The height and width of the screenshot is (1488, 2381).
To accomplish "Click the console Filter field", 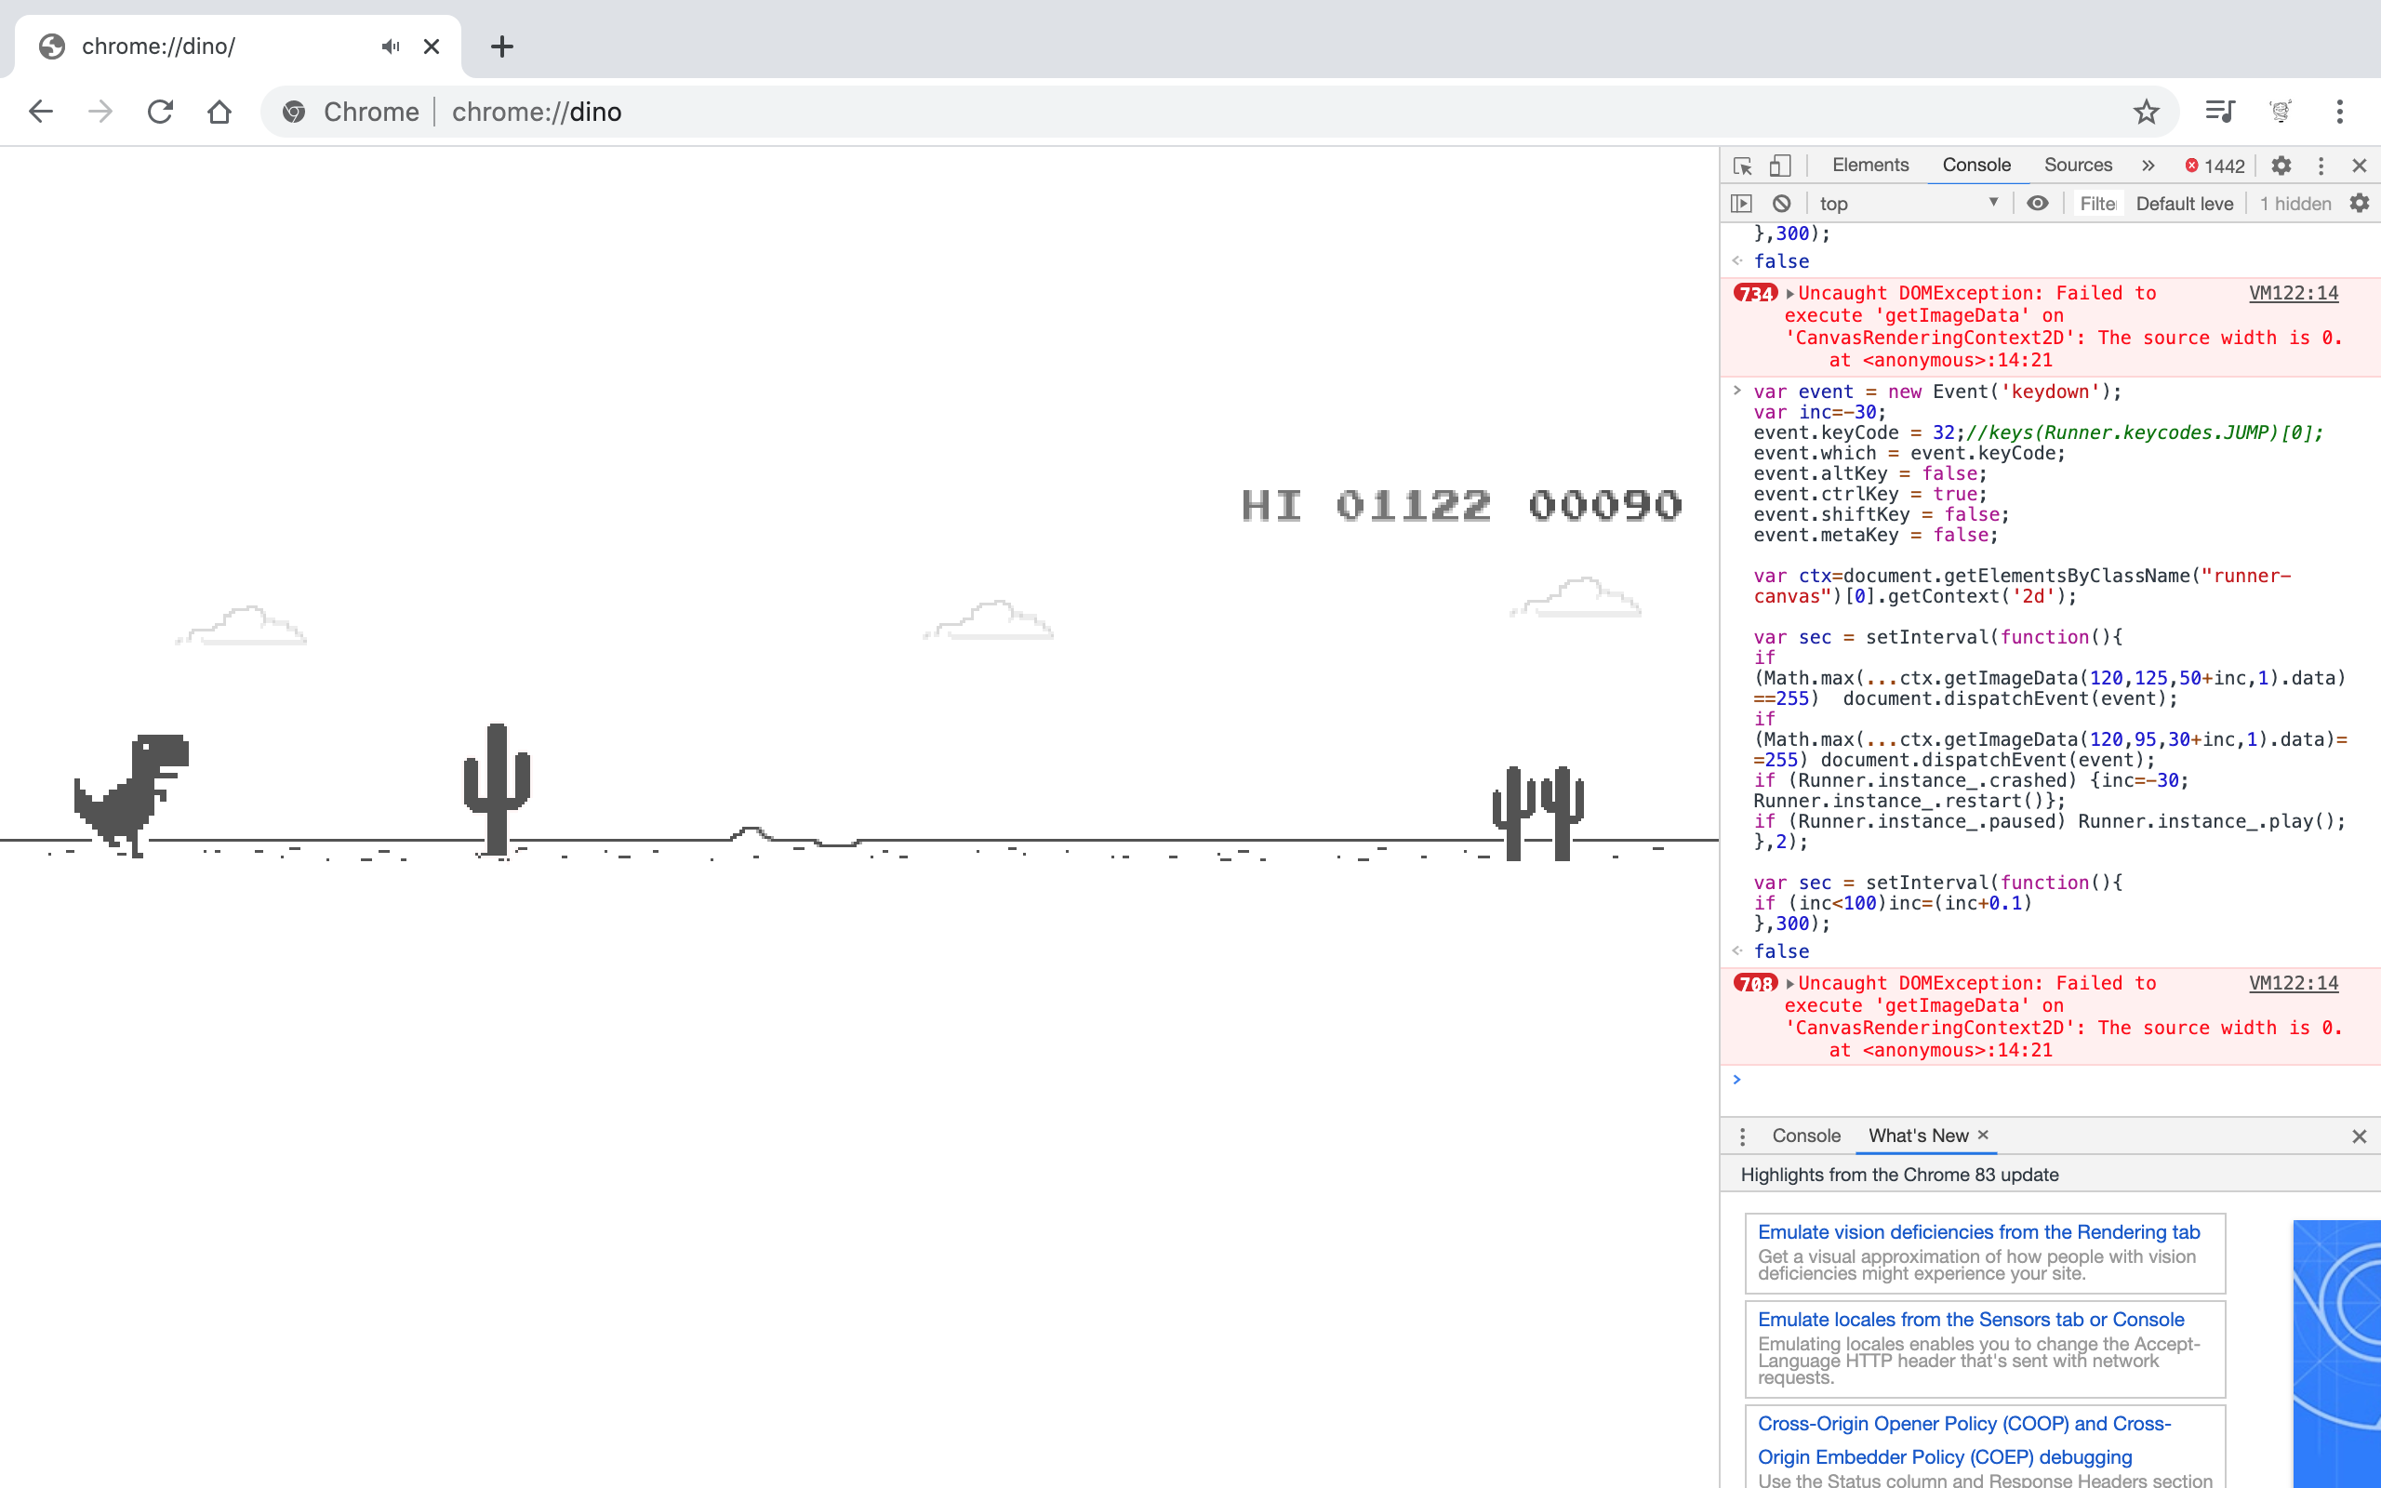I will click(2097, 204).
